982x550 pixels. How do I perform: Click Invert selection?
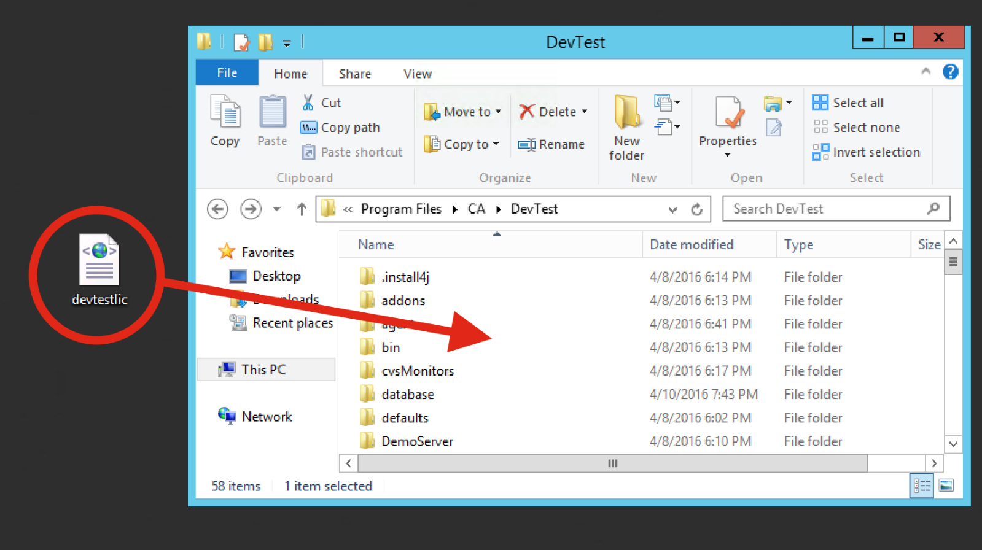pyautogui.click(x=866, y=152)
